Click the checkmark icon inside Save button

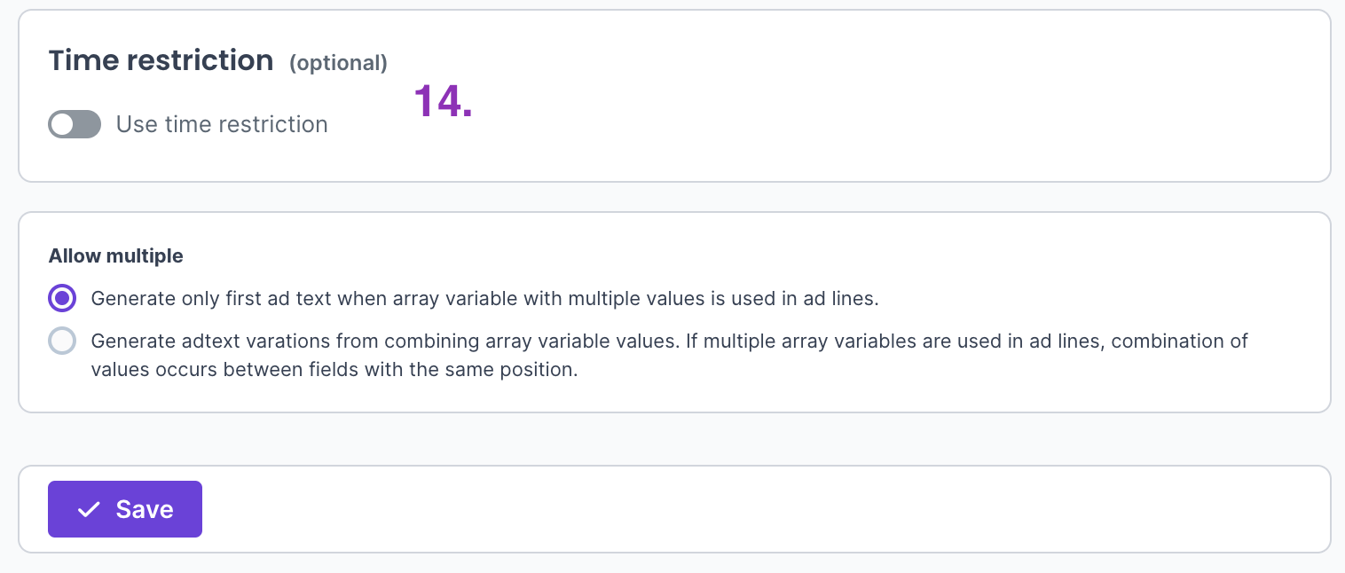[88, 509]
